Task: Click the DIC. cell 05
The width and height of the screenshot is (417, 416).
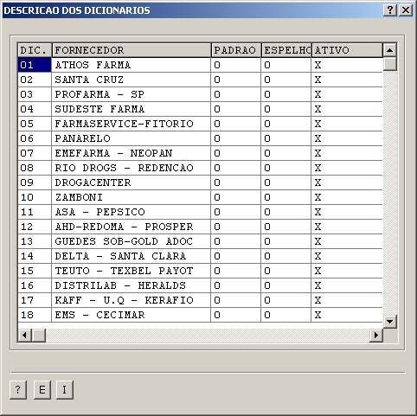Action: pos(35,124)
